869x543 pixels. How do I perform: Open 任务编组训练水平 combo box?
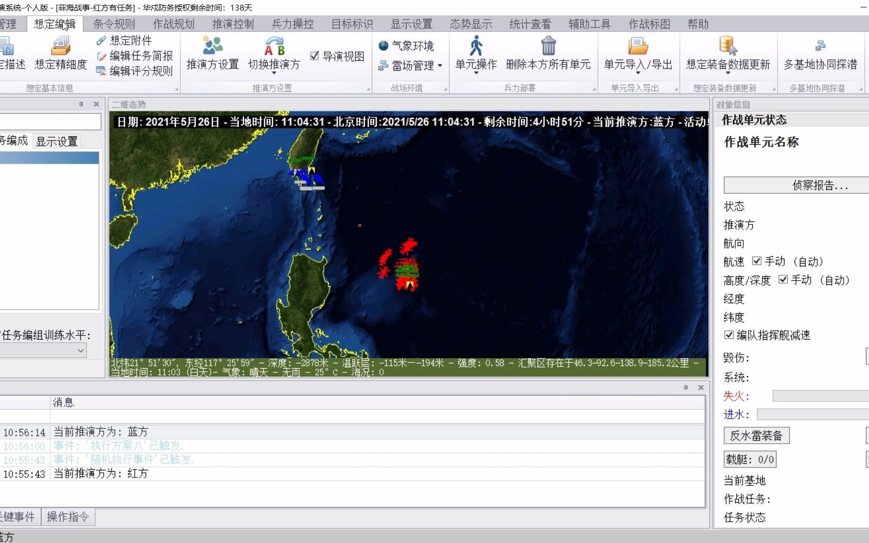pyautogui.click(x=43, y=350)
